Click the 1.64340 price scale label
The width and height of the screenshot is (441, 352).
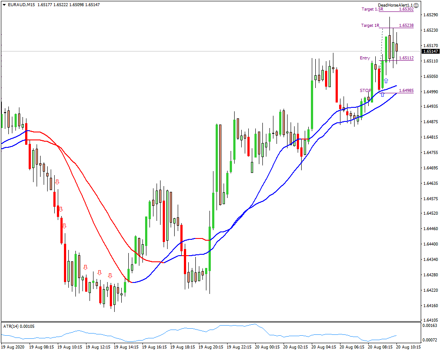click(431, 259)
